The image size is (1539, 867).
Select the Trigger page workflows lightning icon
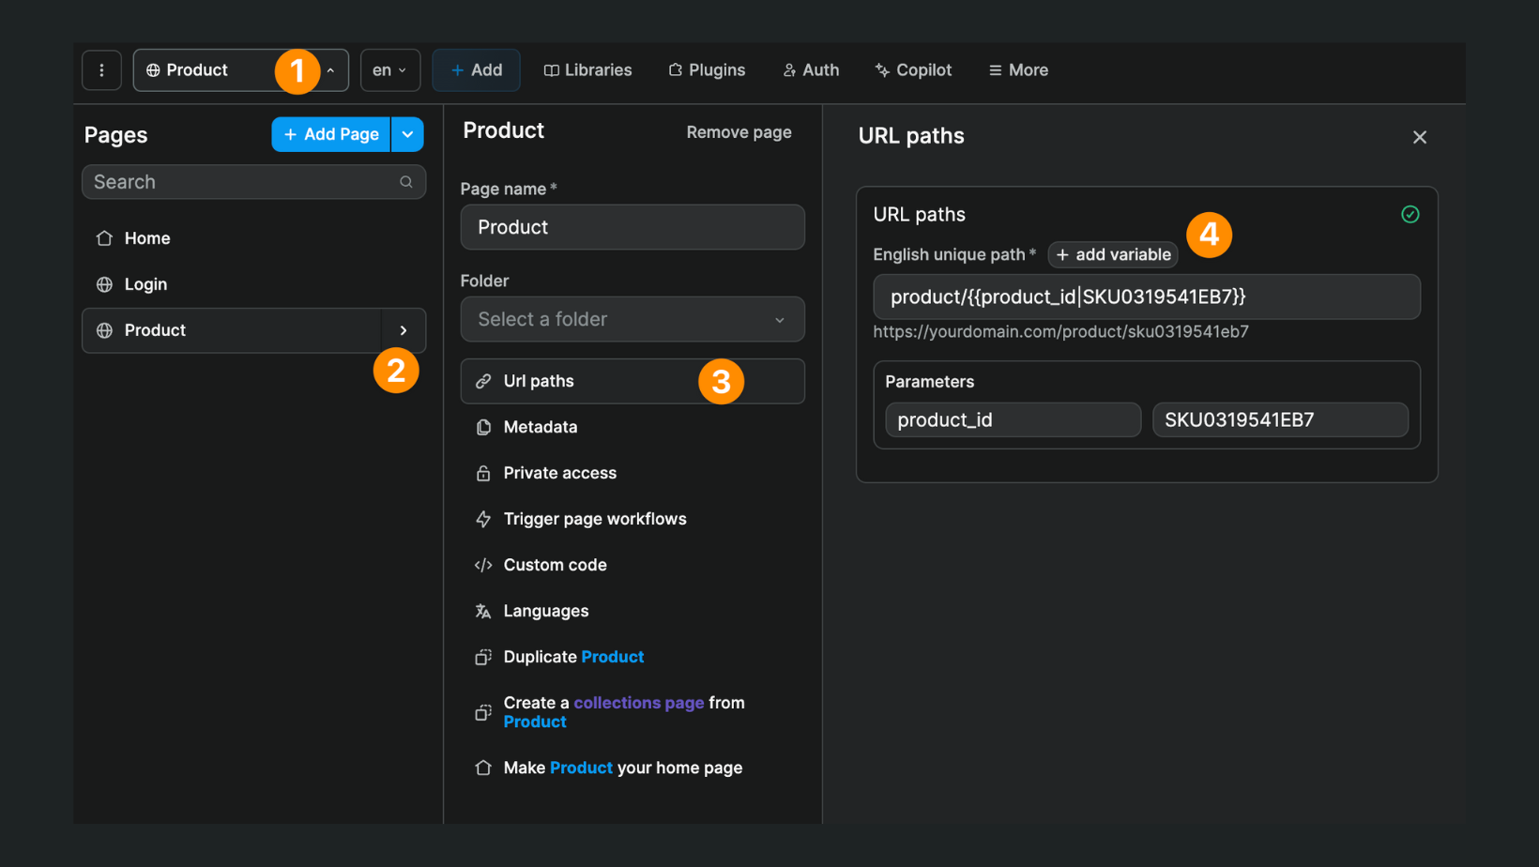483,519
